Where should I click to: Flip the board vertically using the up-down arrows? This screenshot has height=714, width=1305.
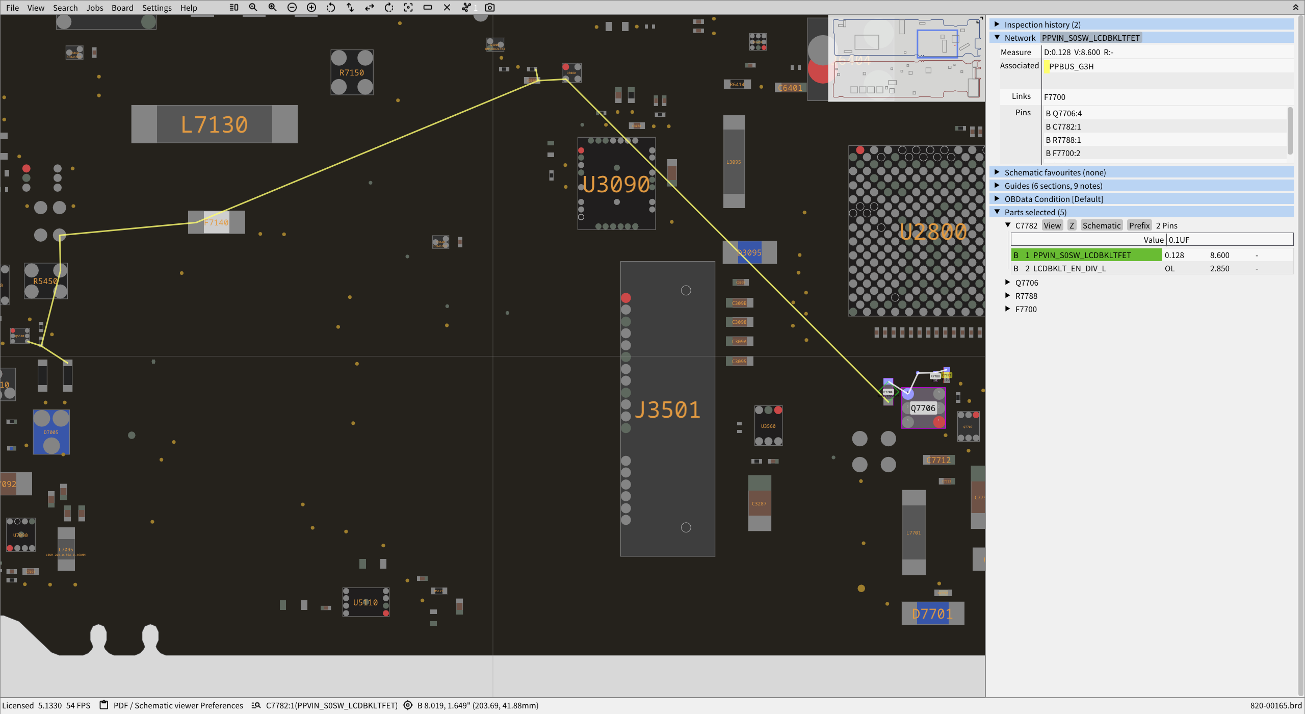(350, 7)
